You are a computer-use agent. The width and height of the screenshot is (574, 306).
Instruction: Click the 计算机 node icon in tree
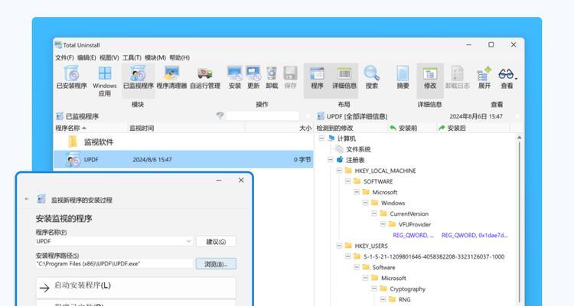click(331, 138)
